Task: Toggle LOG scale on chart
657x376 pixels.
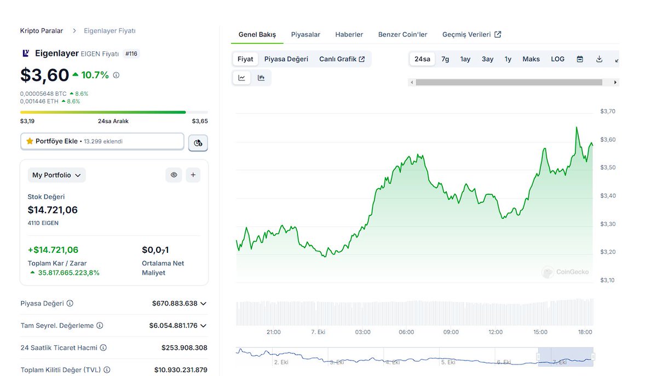Action: point(558,59)
